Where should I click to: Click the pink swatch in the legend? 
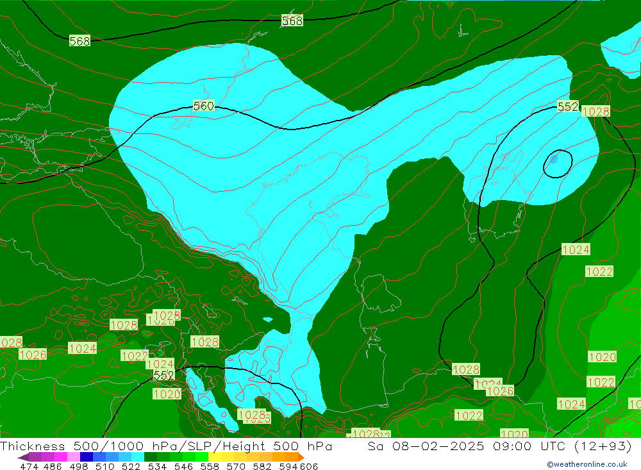pos(74,457)
